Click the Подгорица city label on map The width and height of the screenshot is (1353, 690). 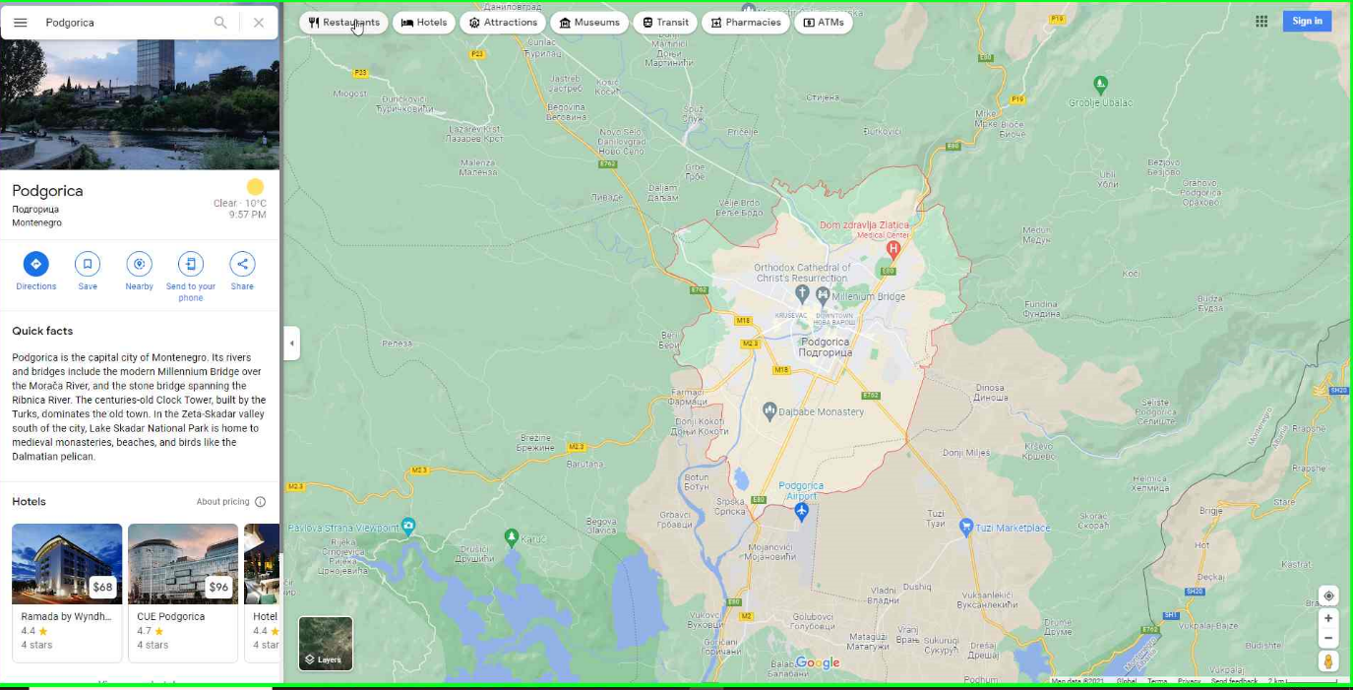(x=826, y=352)
